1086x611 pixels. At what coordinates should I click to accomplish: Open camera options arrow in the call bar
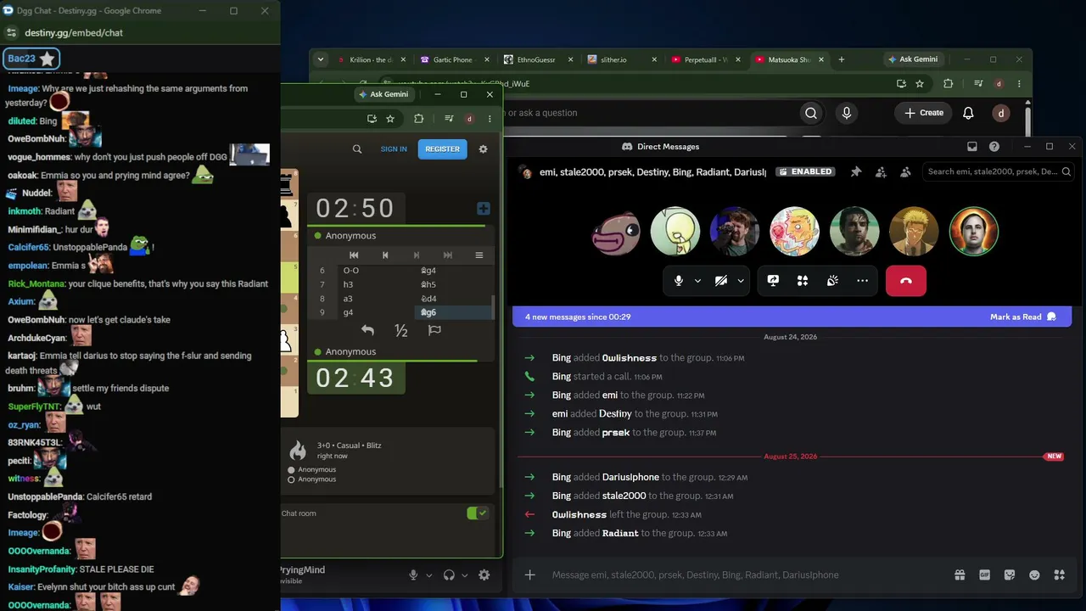[741, 281]
